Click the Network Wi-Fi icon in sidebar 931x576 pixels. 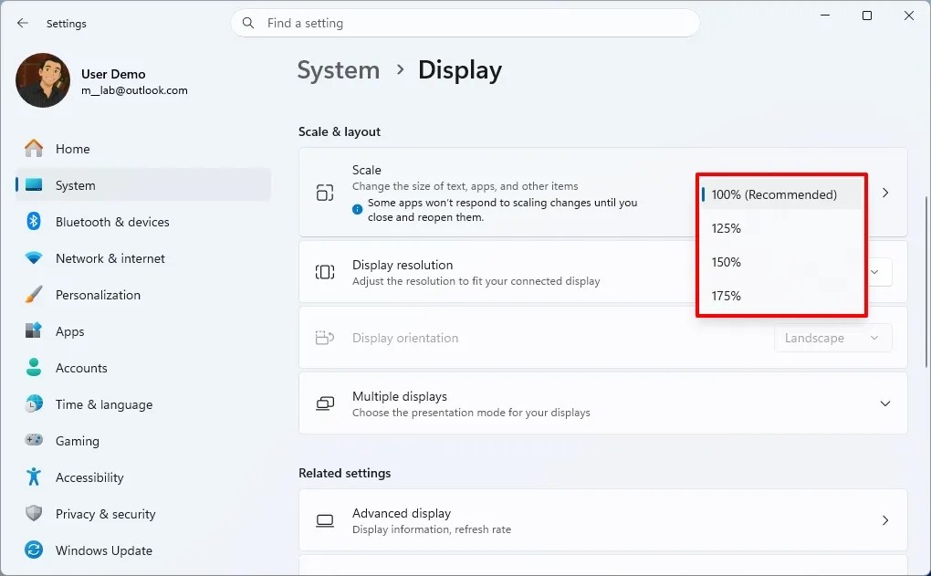(34, 258)
